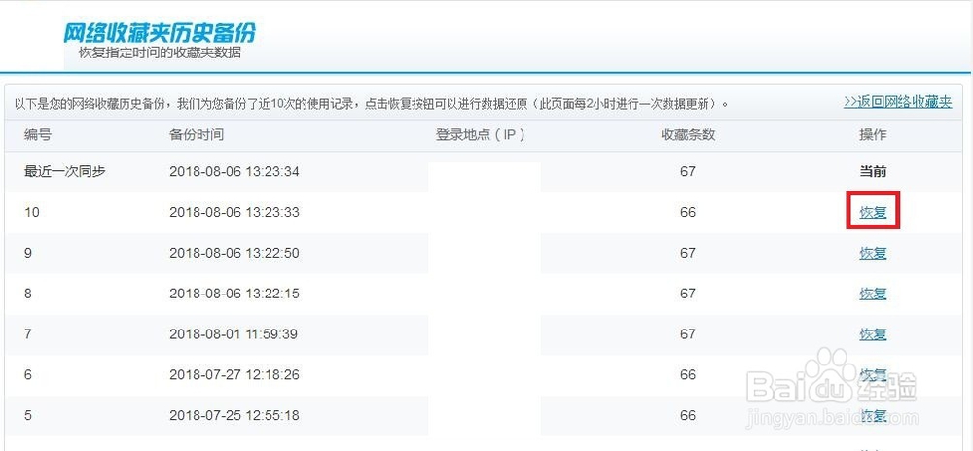973x451 pixels.
Task: Click the number 9 in the 编号 column
Action: [28, 253]
